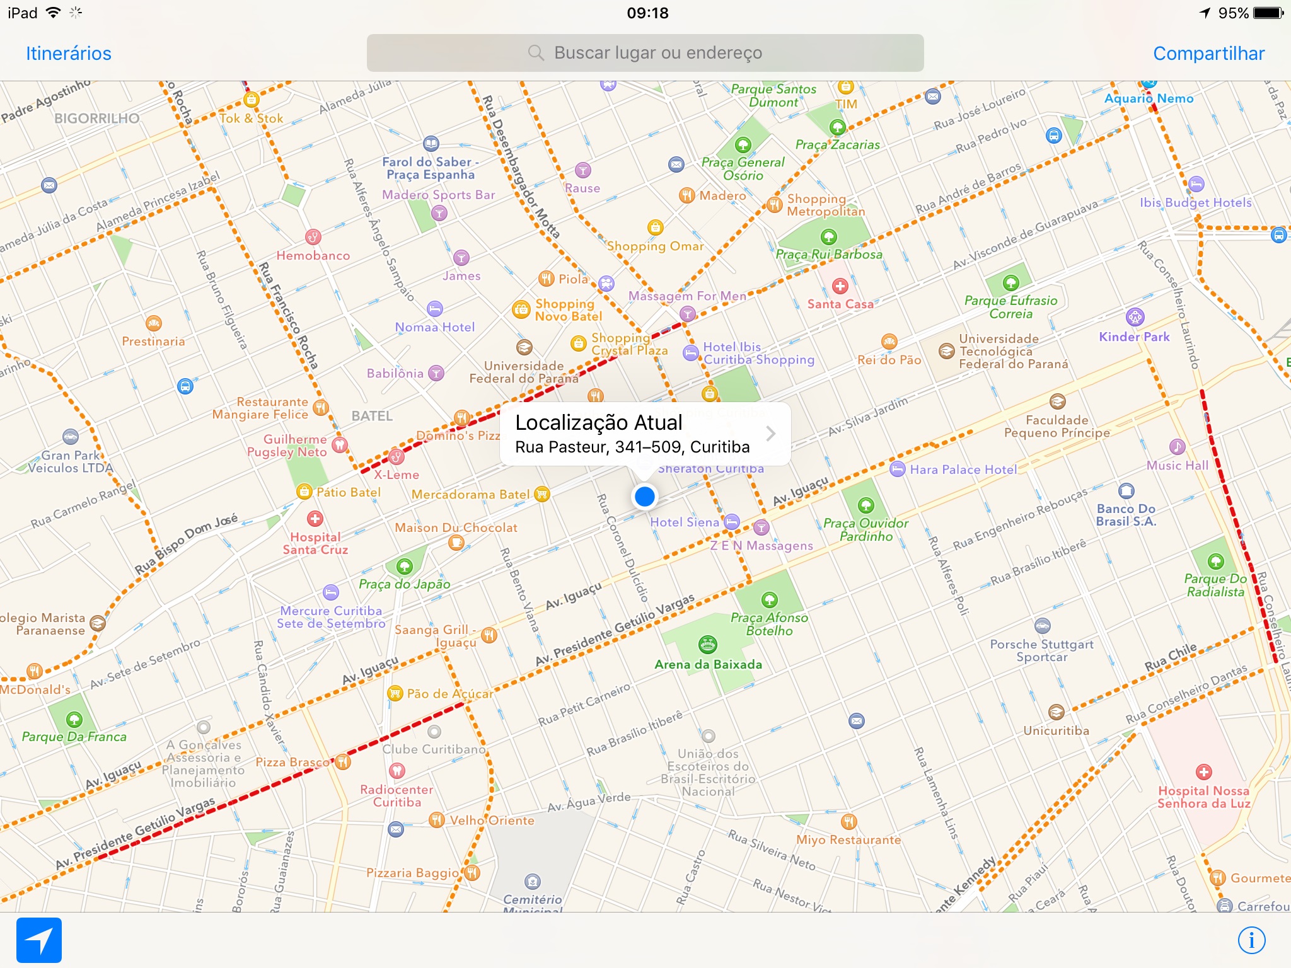Select the Hemobanco medical pin

point(313,238)
